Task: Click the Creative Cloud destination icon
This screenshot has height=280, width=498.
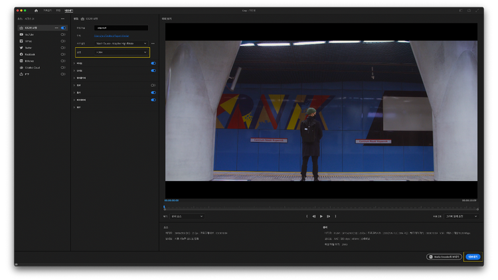Action: tap(21, 68)
